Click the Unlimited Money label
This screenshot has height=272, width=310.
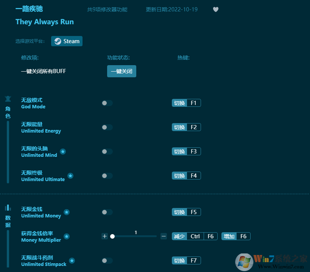pyautogui.click(x=41, y=216)
